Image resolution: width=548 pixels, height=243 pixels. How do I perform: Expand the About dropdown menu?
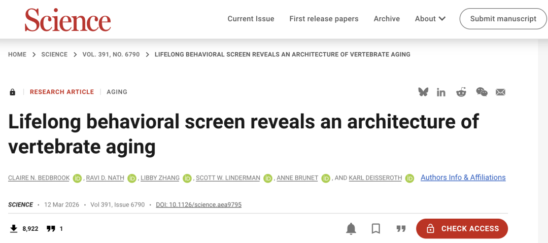tap(430, 19)
